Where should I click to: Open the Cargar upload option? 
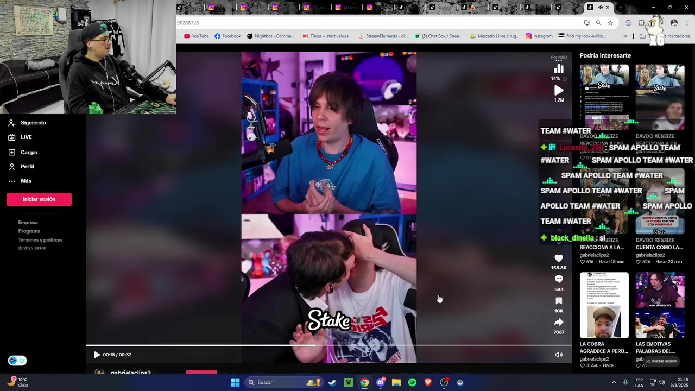[23, 153]
